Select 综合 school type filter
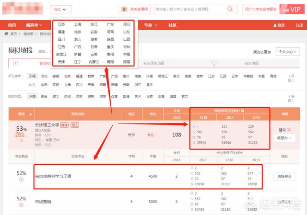The width and height of the screenshot is (307, 215). 44,96
